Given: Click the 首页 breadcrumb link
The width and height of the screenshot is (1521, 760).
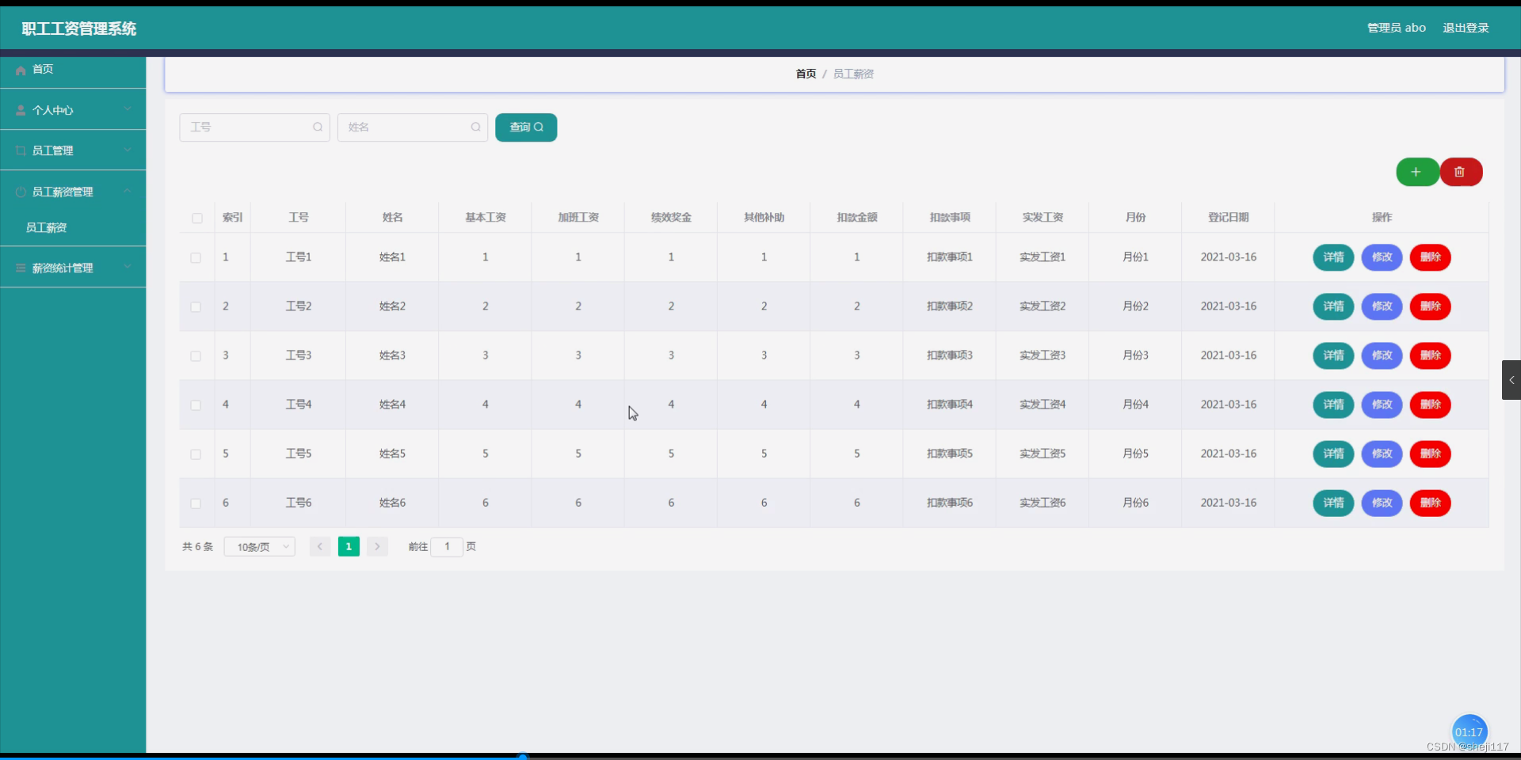Looking at the screenshot, I should [x=806, y=74].
